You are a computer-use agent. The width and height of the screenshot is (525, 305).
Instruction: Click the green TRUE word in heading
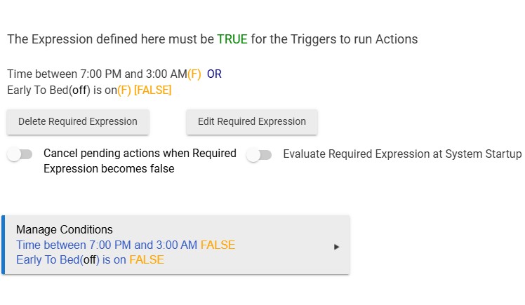pyautogui.click(x=232, y=39)
